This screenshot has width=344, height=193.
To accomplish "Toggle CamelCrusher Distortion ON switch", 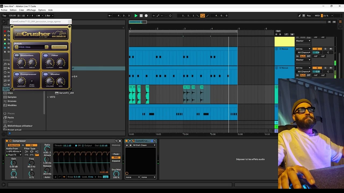I will point(17,55).
